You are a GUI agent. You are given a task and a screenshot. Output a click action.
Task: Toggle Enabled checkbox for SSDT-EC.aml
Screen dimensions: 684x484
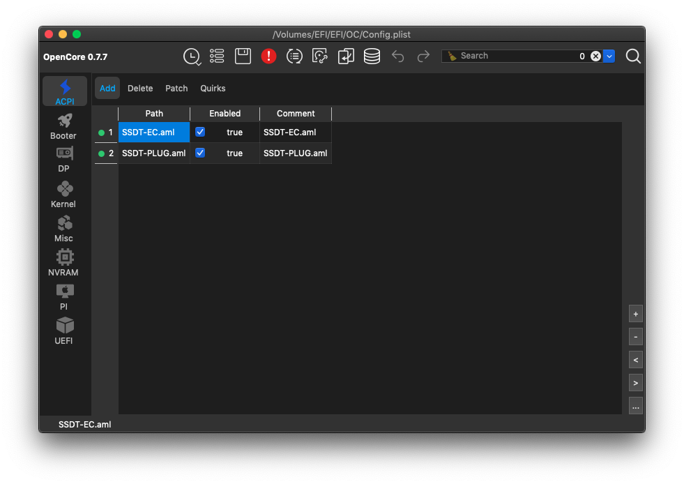(x=200, y=132)
